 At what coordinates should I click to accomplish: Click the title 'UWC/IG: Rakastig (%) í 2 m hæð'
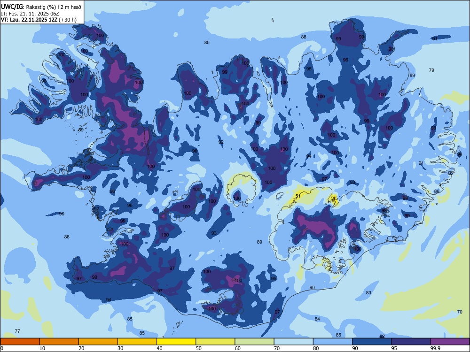tap(41, 7)
